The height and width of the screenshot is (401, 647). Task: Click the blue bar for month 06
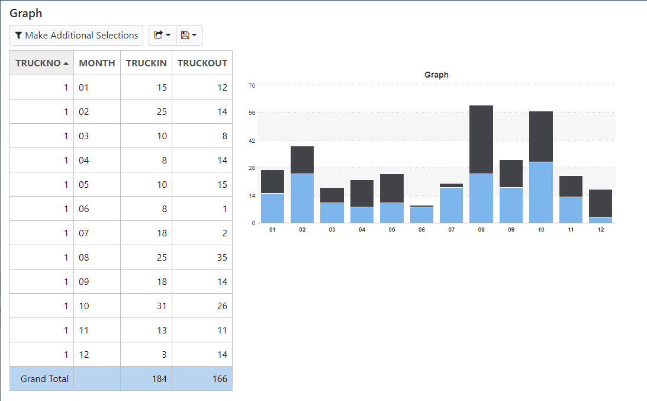click(x=421, y=215)
